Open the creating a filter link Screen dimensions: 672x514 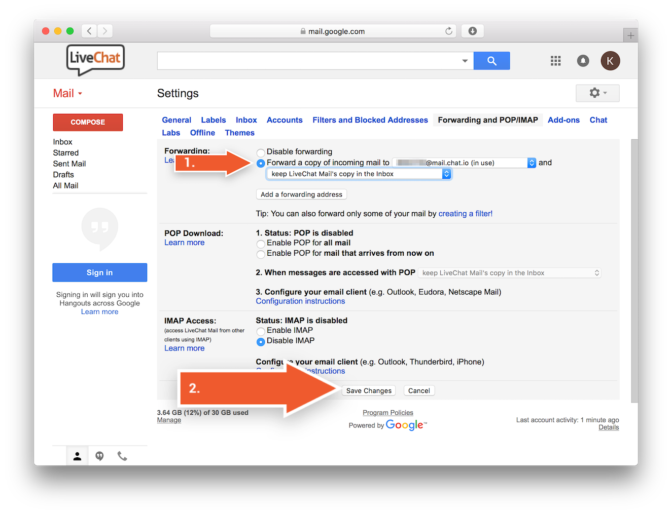[466, 214]
